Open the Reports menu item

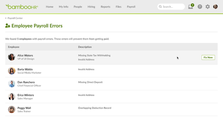pyautogui.click(x=105, y=7)
